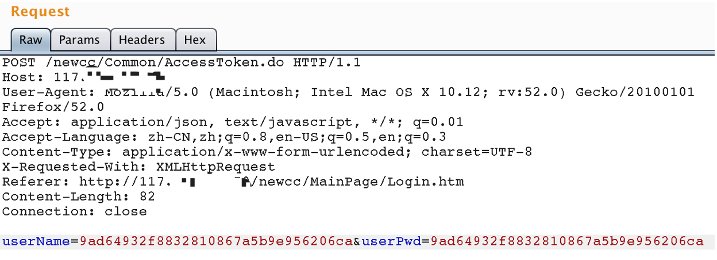Click the Content-Type header line
The width and height of the screenshot is (717, 260).
pos(267,152)
